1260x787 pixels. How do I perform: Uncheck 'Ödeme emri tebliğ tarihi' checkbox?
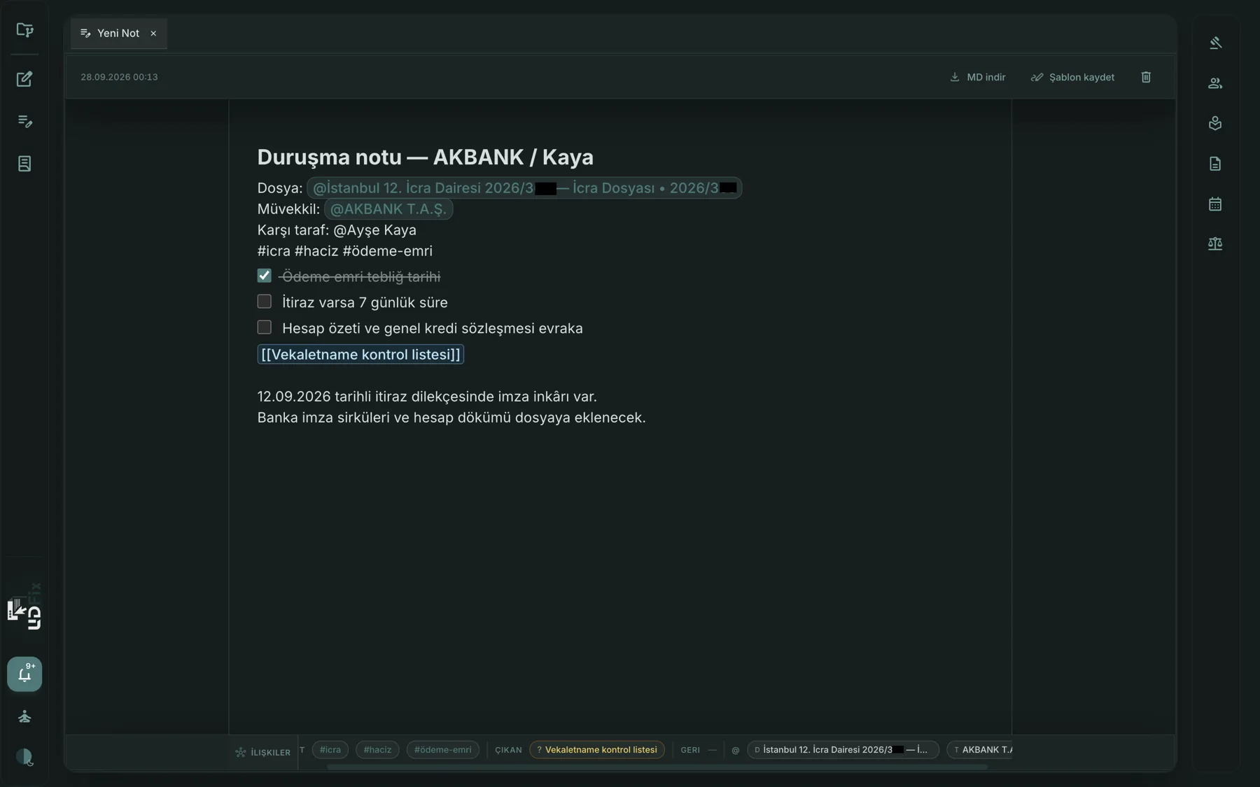coord(264,276)
